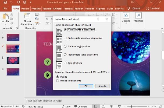
Task: Click the slide Layout icon
Action: point(37,14)
